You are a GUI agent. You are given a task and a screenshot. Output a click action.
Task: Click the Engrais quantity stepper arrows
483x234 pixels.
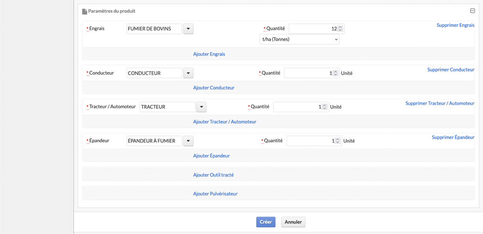pyautogui.click(x=340, y=29)
